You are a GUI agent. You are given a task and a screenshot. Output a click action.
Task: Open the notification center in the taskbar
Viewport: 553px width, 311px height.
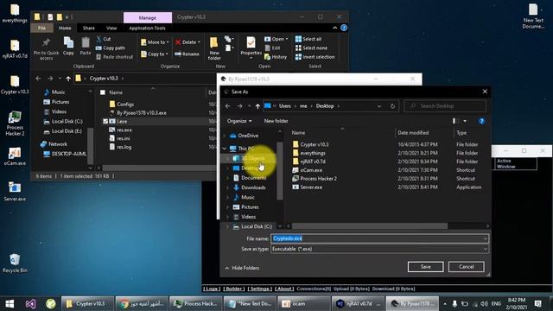pyautogui.click(x=537, y=303)
